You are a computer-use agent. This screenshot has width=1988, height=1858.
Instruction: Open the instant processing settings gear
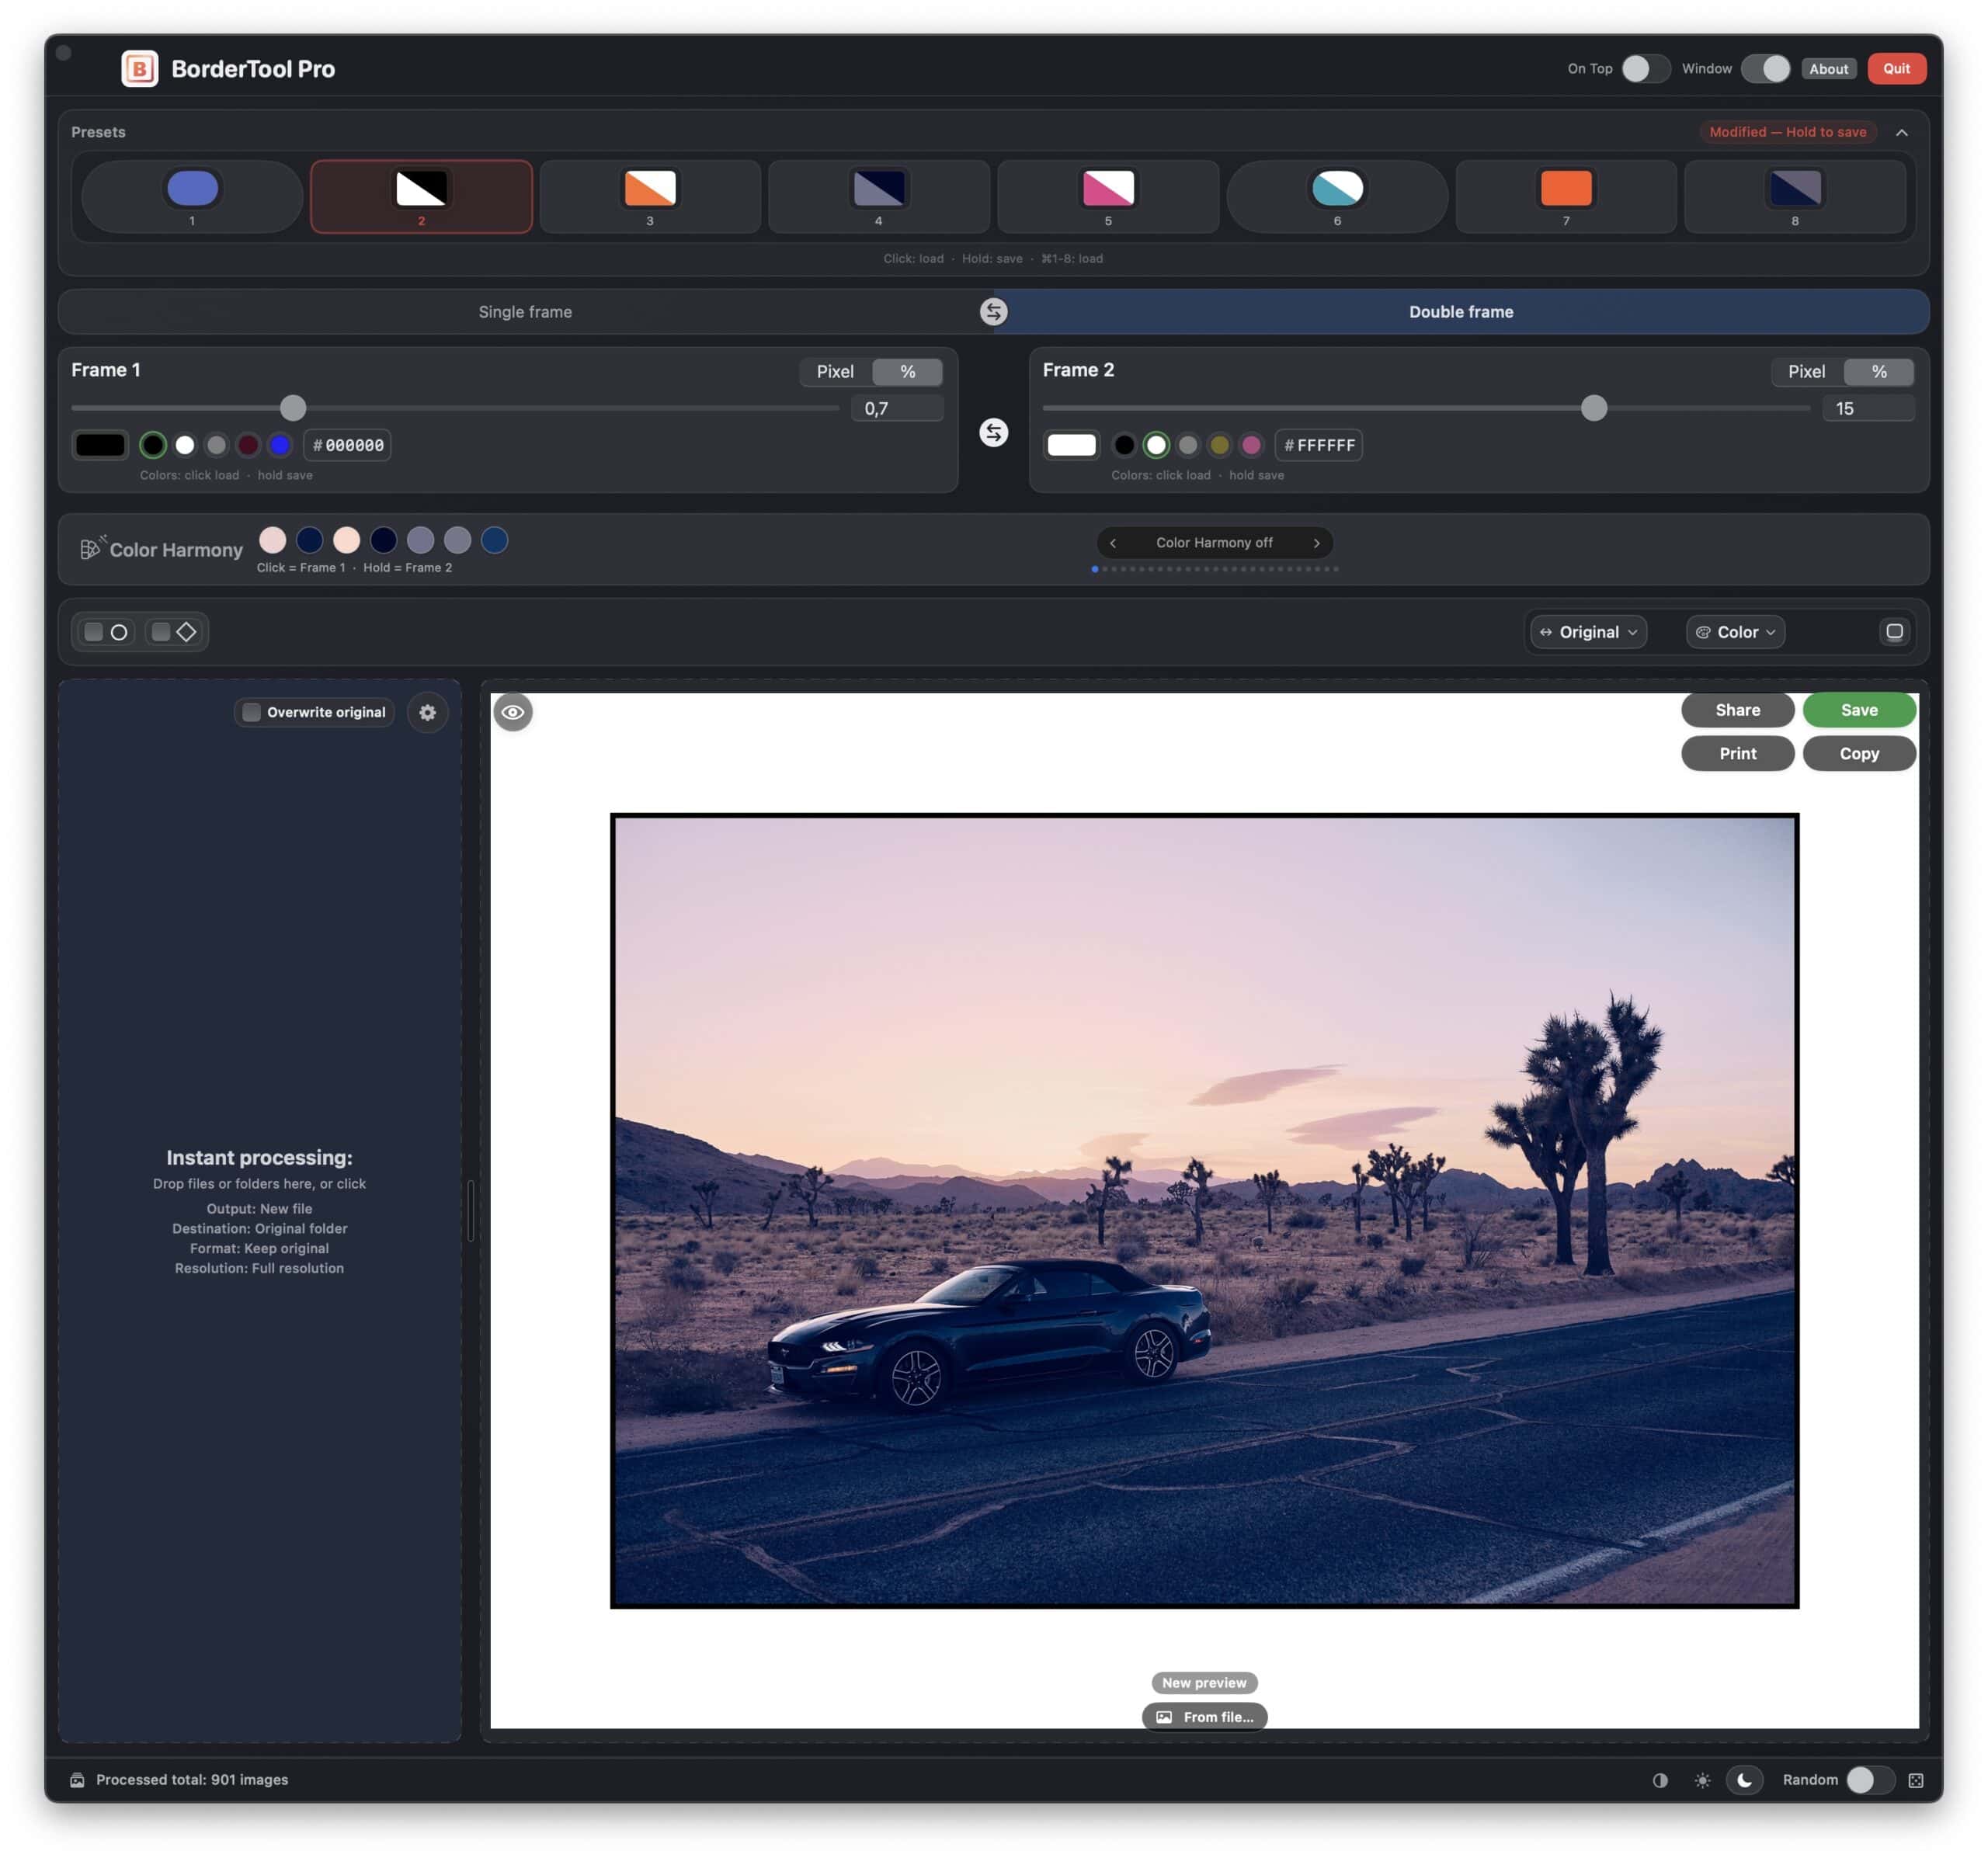click(x=428, y=712)
